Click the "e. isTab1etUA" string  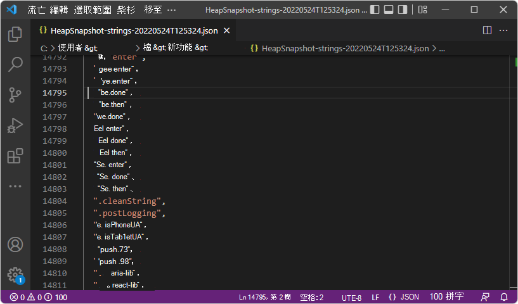(119, 237)
